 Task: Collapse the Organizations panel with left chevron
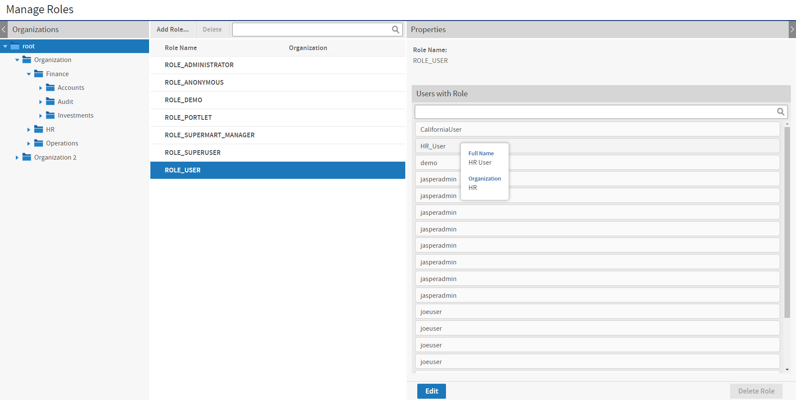click(3, 30)
